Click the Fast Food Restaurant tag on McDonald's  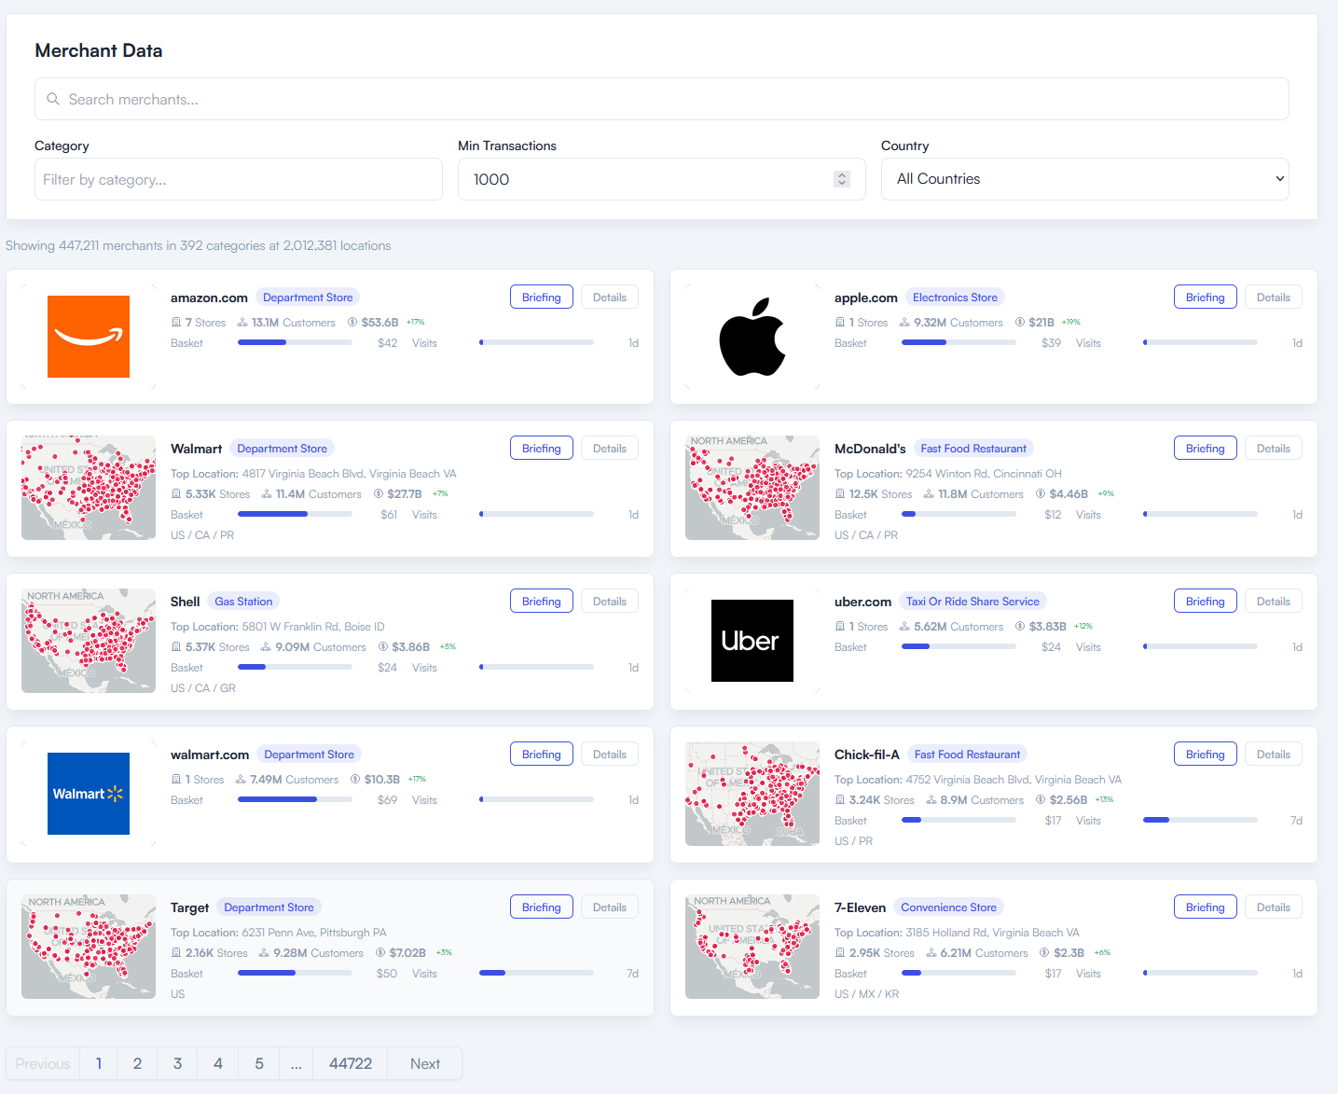(973, 449)
